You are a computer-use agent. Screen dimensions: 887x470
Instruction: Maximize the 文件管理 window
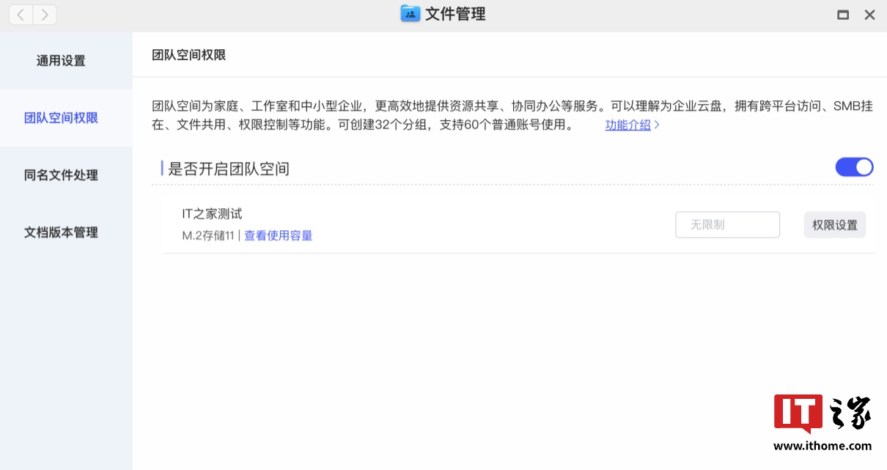click(x=843, y=15)
